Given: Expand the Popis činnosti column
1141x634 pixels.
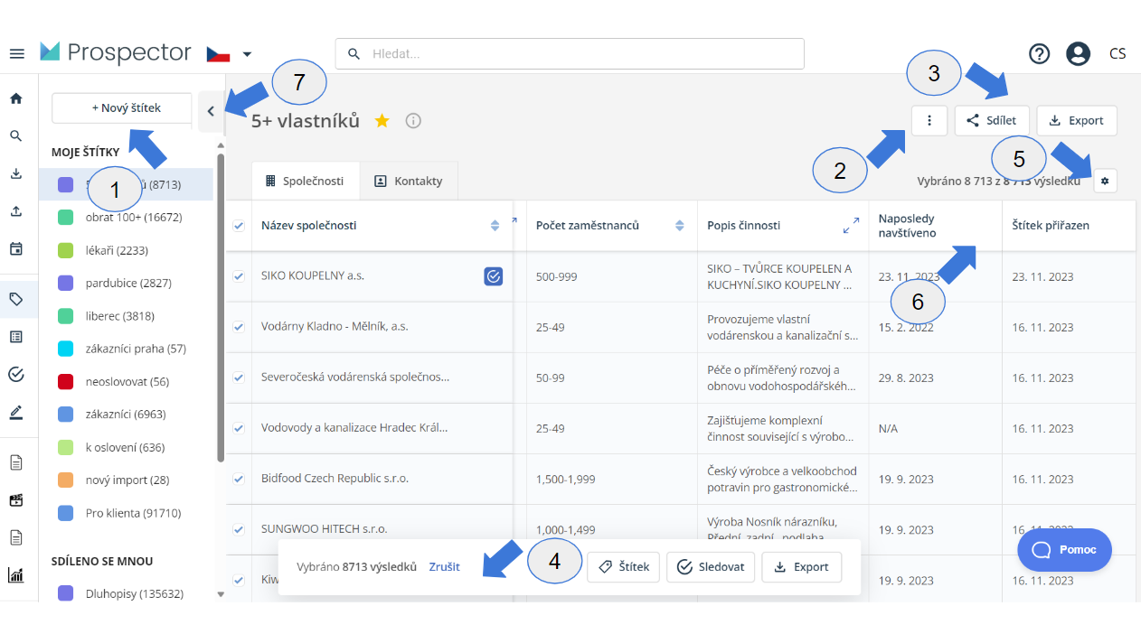Looking at the screenshot, I should pos(851,226).
